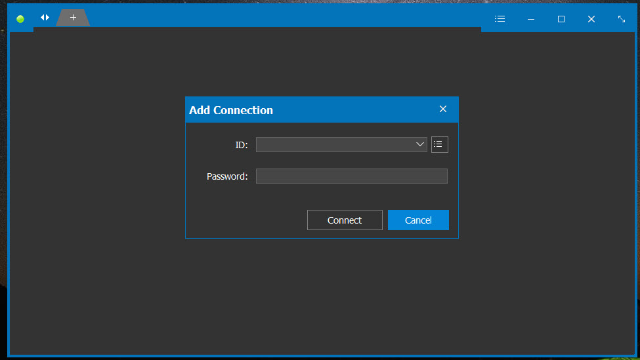The height and width of the screenshot is (360, 640).
Task: Open a new tab with the plus tab
Action: 73,18
